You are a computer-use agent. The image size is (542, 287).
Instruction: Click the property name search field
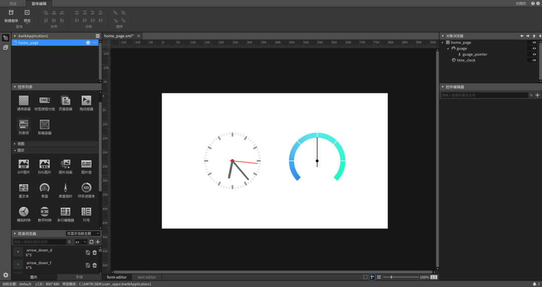point(484,95)
